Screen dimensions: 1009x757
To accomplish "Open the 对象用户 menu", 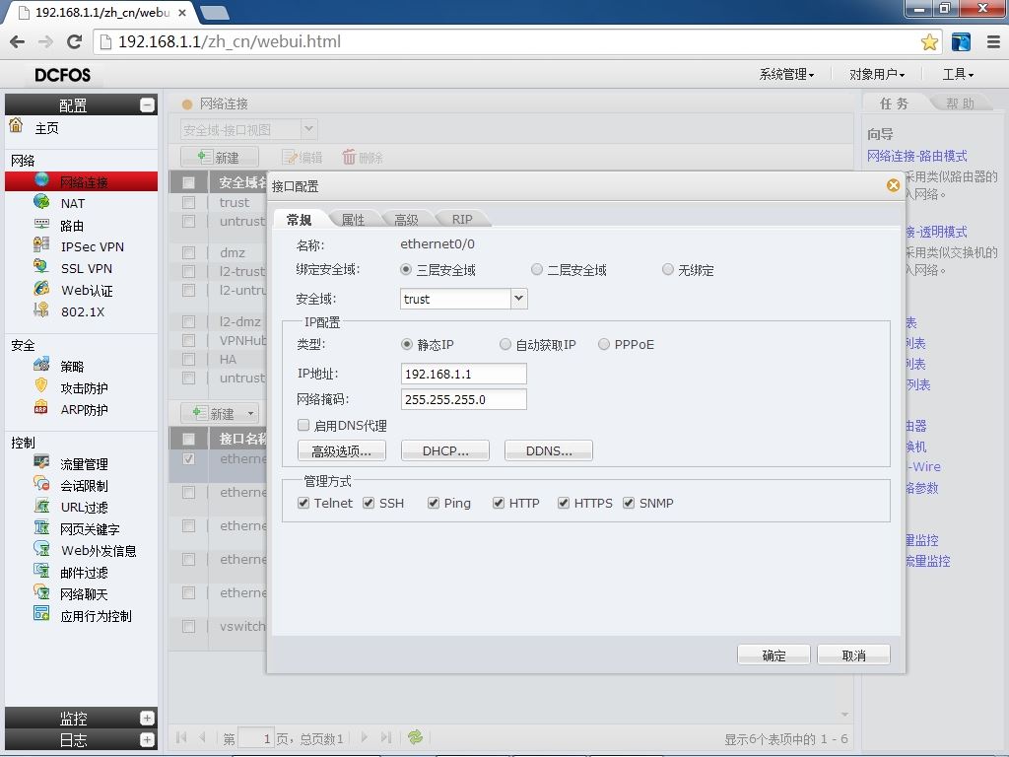I will (x=876, y=75).
